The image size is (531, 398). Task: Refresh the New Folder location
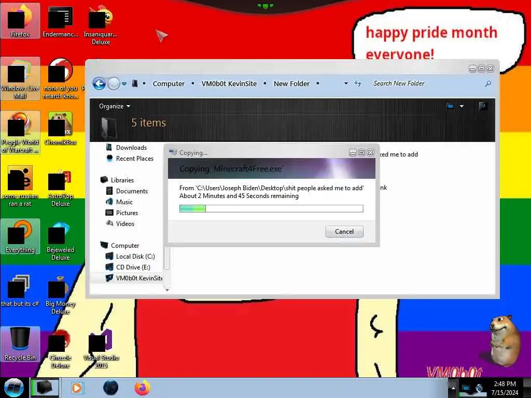point(358,83)
